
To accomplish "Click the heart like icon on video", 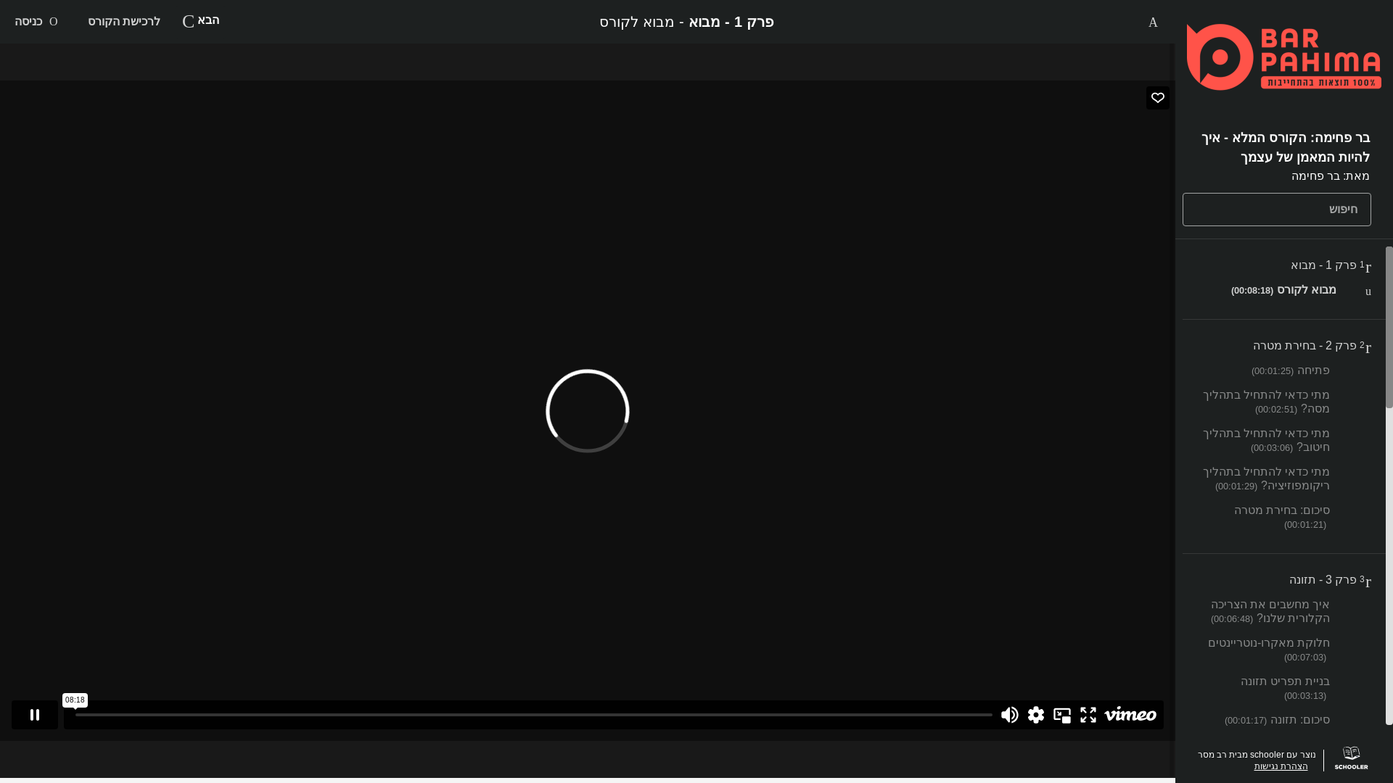I will coord(1158,98).
